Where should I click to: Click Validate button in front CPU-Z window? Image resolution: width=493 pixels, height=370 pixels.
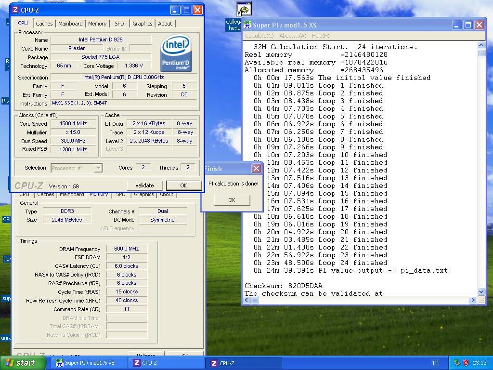click(144, 185)
